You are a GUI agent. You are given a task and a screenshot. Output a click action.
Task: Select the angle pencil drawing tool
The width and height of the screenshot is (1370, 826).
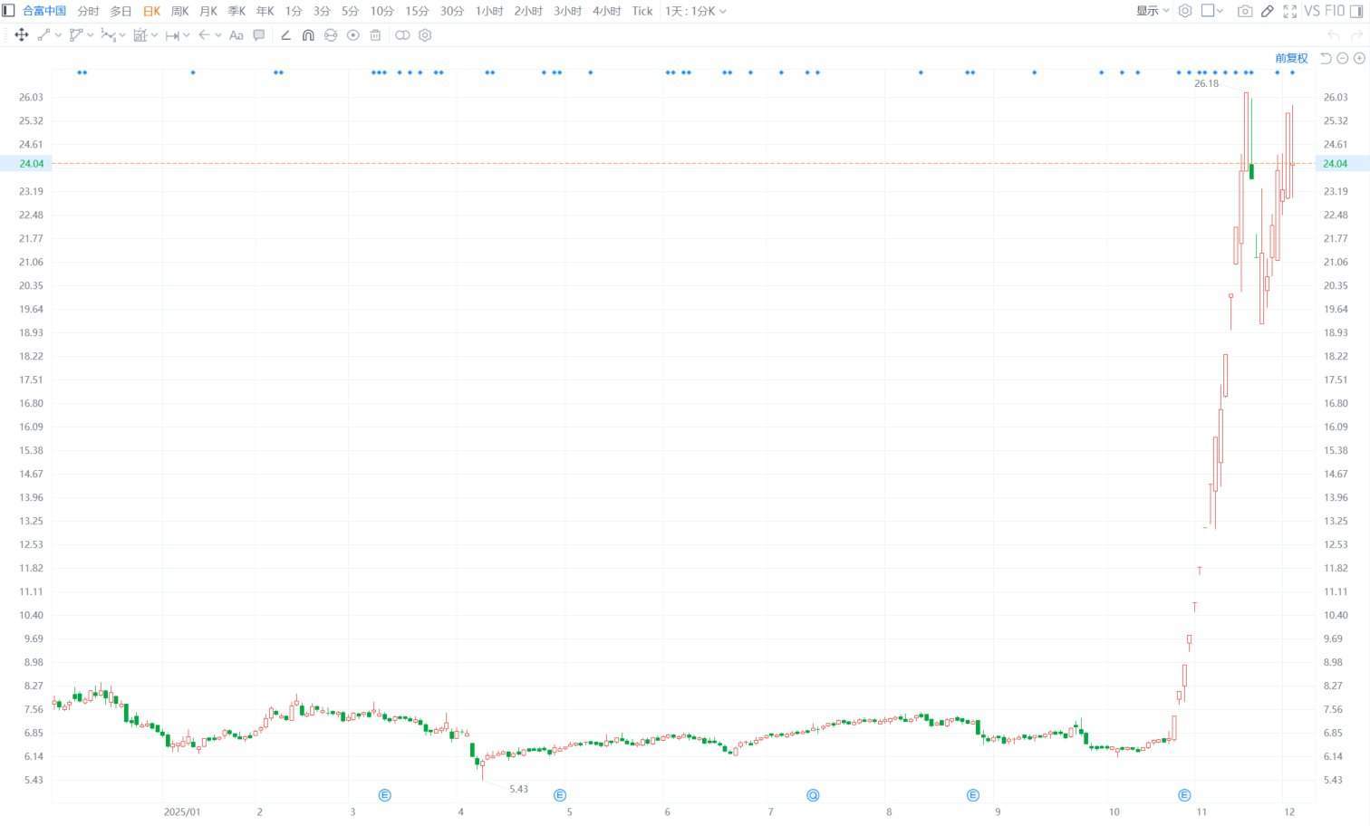pos(285,35)
